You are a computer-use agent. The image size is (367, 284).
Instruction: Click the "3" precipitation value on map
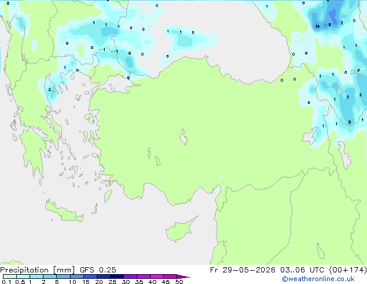coord(350,122)
